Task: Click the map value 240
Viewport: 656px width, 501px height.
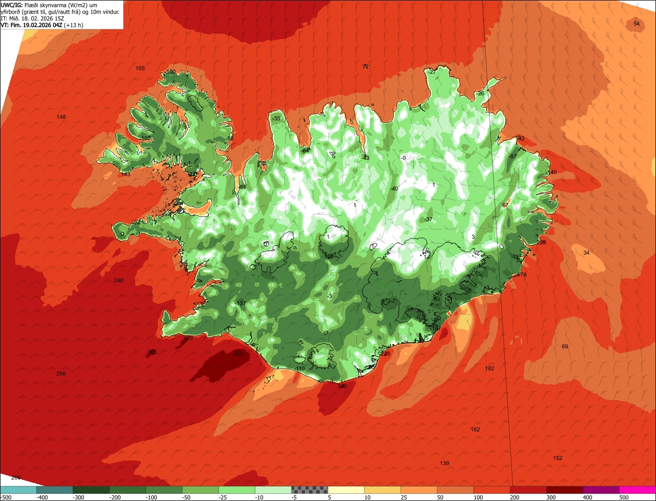Action: pos(118,281)
